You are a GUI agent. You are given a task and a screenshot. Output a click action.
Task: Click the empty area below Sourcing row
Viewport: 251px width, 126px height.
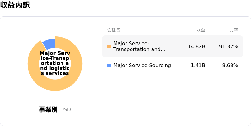tap(173, 94)
